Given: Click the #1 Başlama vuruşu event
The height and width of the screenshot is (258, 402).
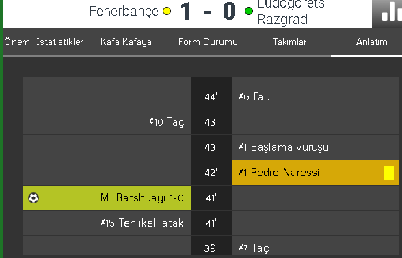Looking at the screenshot, I should coord(284,147).
